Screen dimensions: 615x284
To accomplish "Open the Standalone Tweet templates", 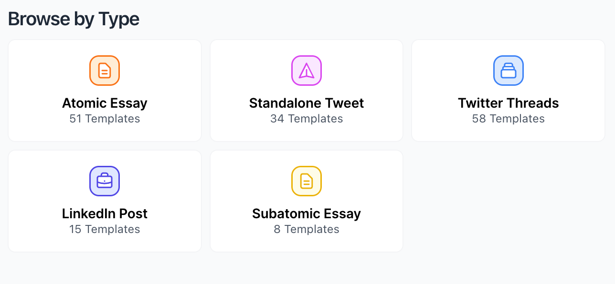I will [306, 90].
